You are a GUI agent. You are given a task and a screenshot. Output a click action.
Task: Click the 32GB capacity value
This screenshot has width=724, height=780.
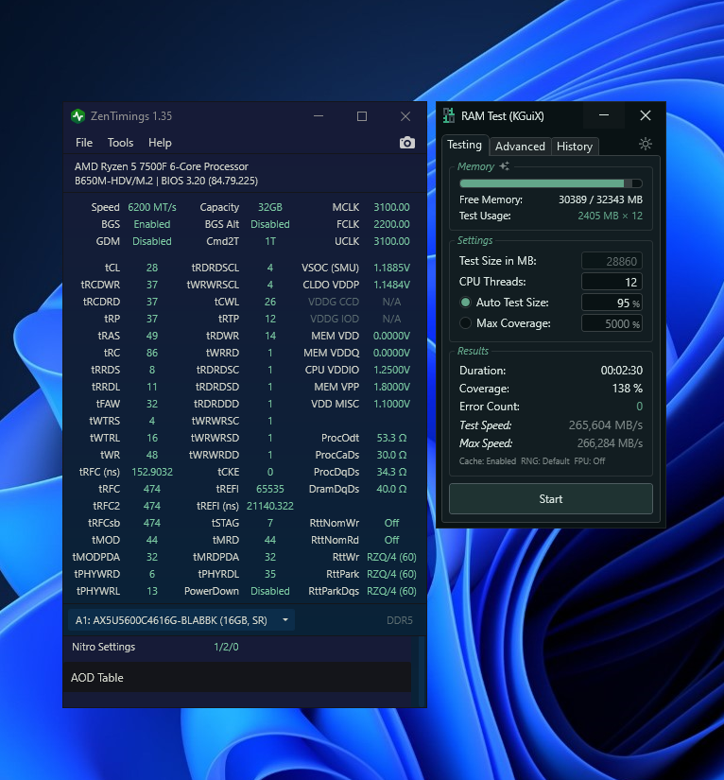pyautogui.click(x=270, y=207)
